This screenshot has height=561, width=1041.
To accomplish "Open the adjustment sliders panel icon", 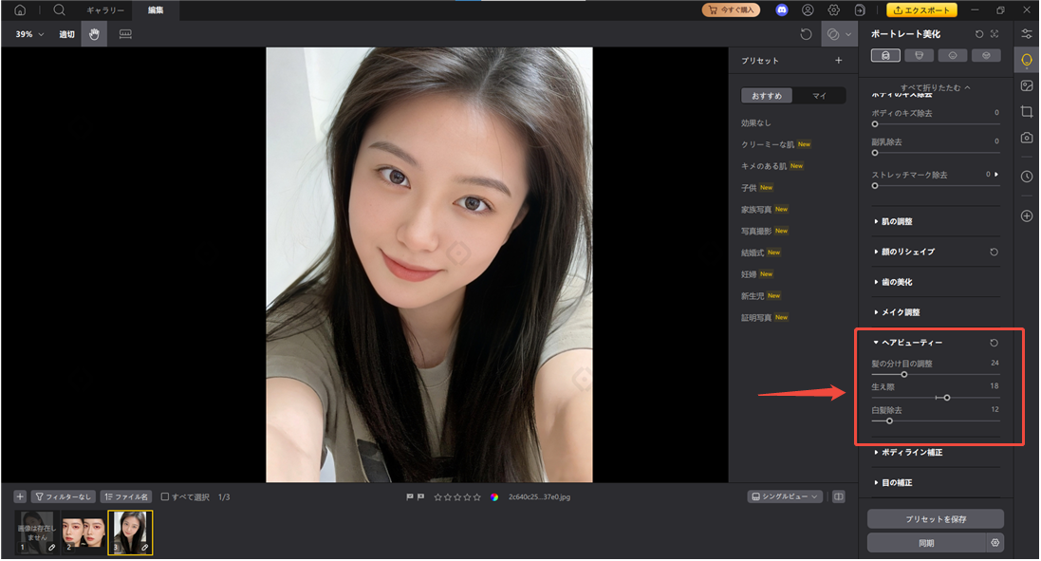I will pos(1026,34).
